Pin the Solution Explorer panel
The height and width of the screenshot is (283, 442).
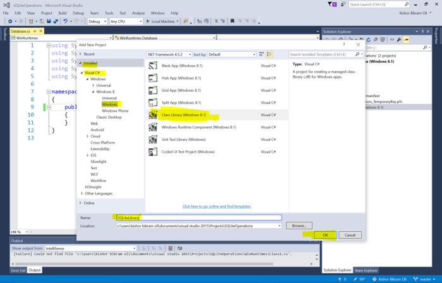coord(422,32)
